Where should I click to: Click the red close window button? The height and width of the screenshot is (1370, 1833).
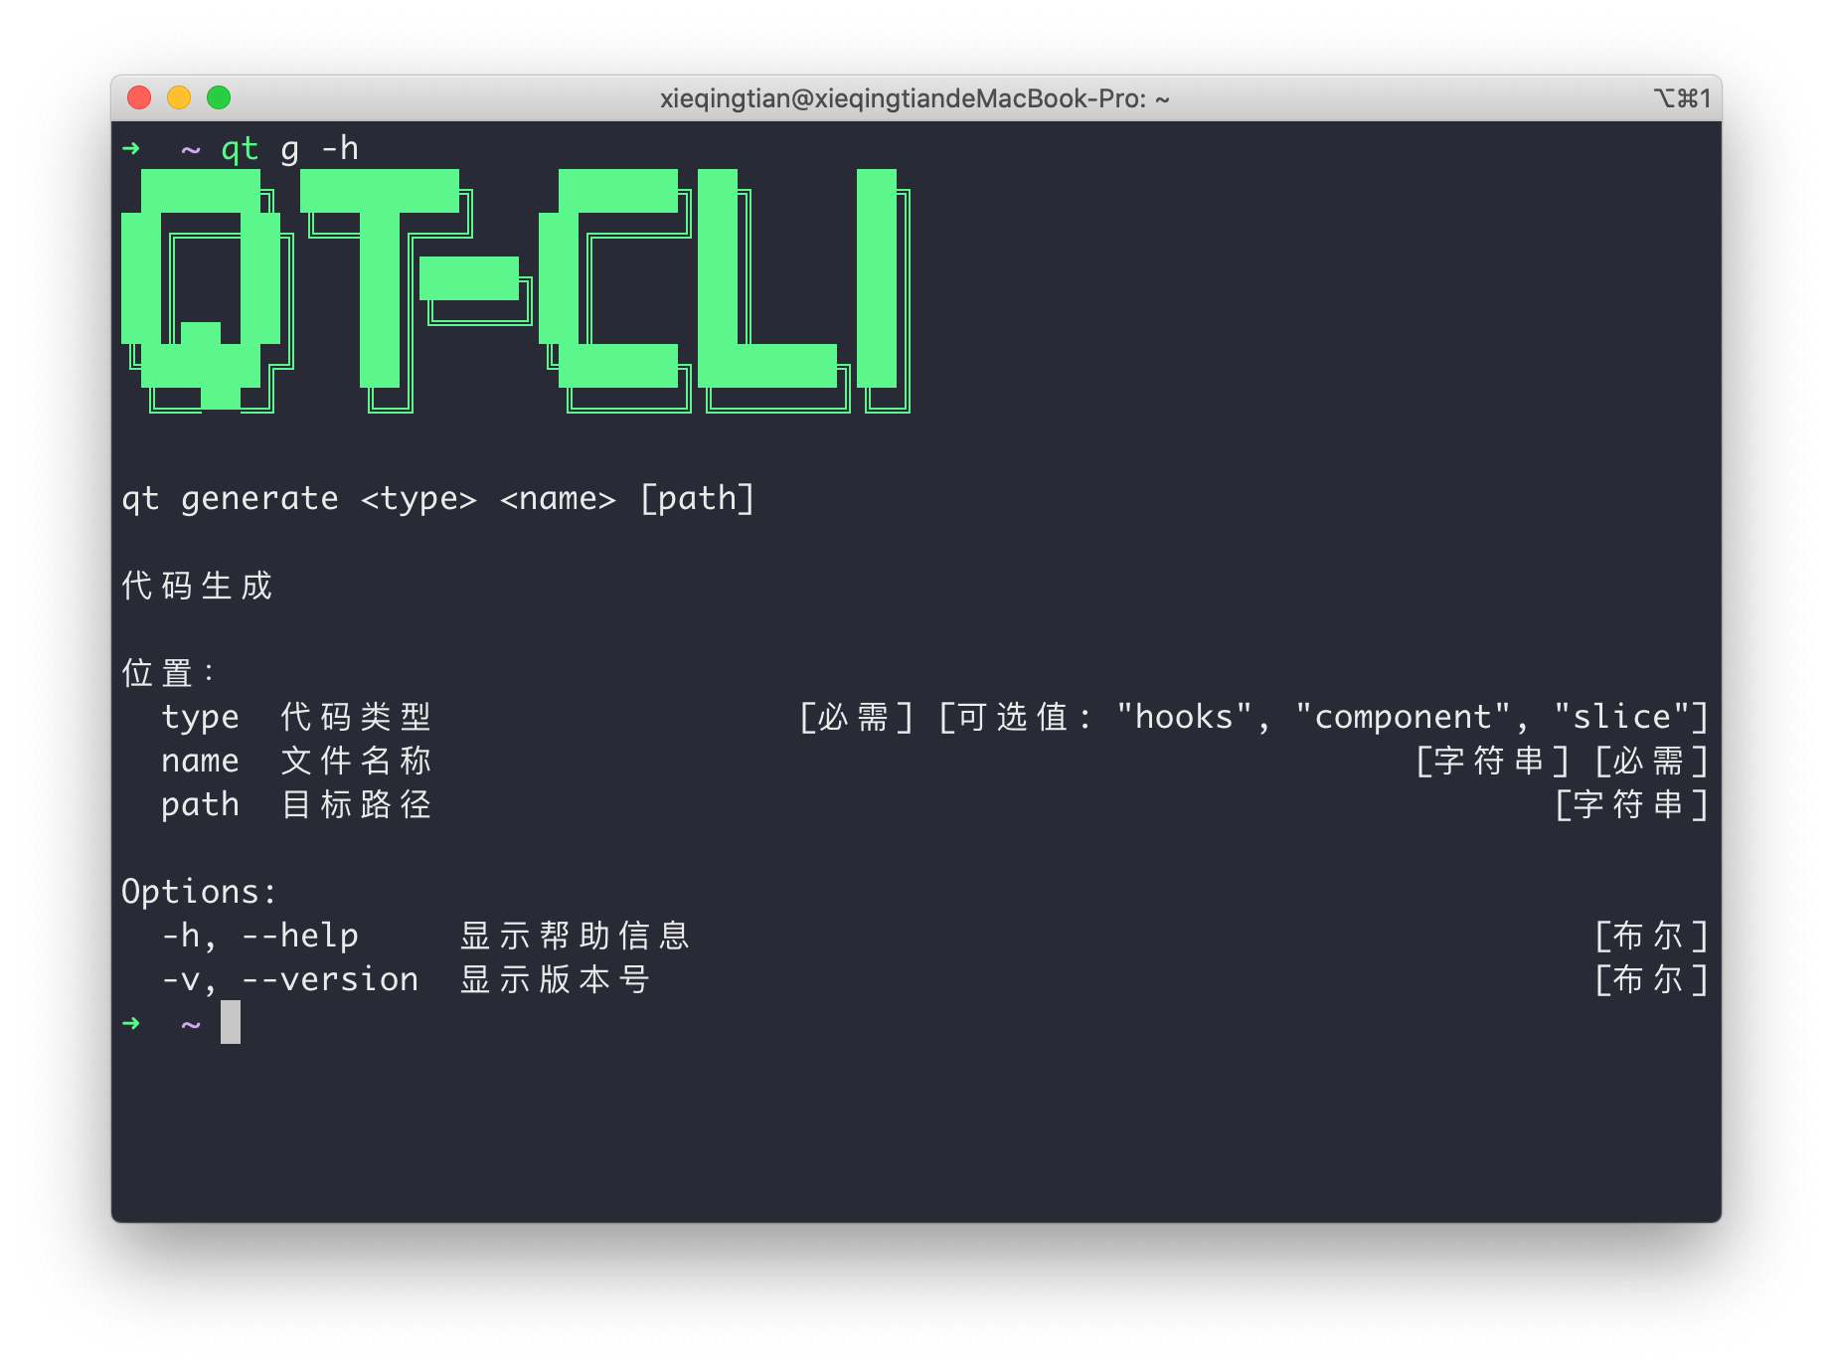(139, 97)
